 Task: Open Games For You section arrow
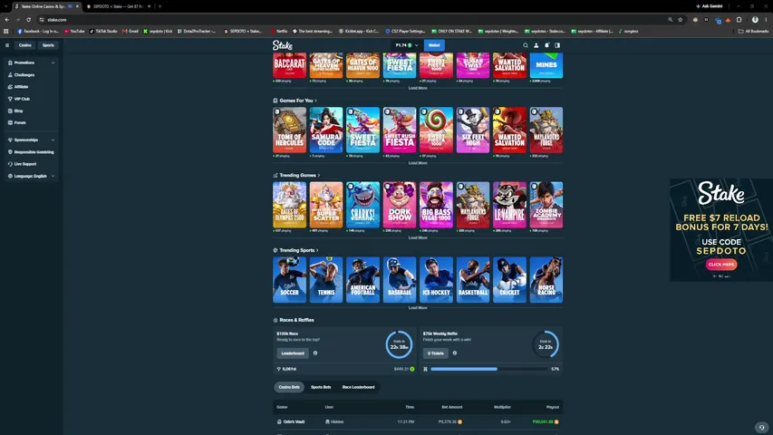pyautogui.click(x=315, y=101)
